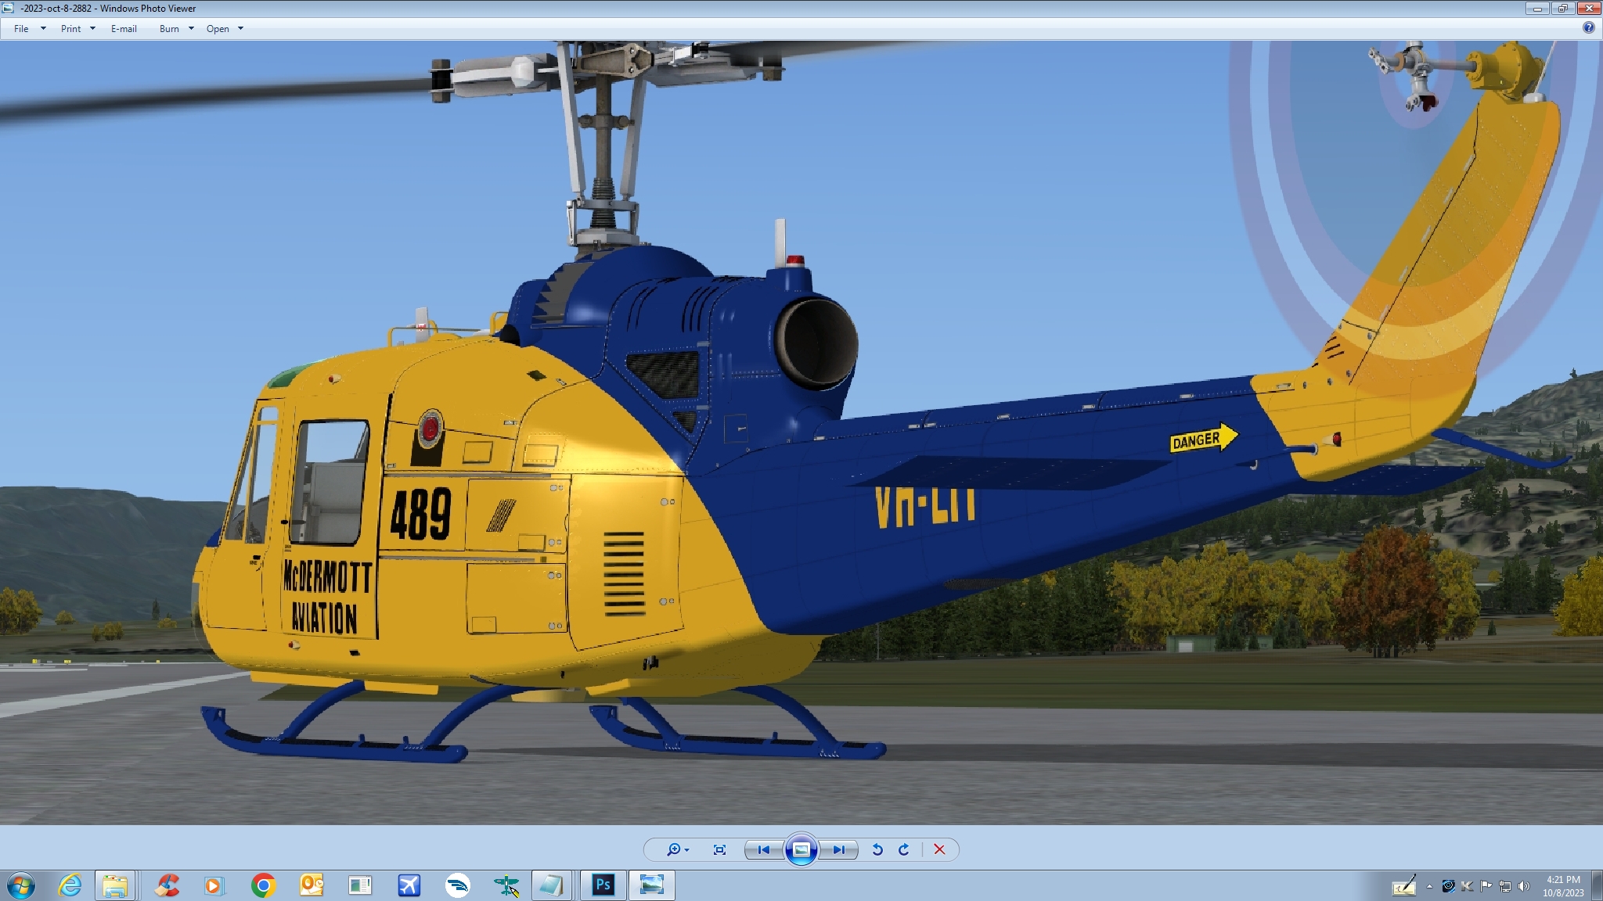
Task: Open the zoom magnifier control
Action: pyautogui.click(x=673, y=849)
